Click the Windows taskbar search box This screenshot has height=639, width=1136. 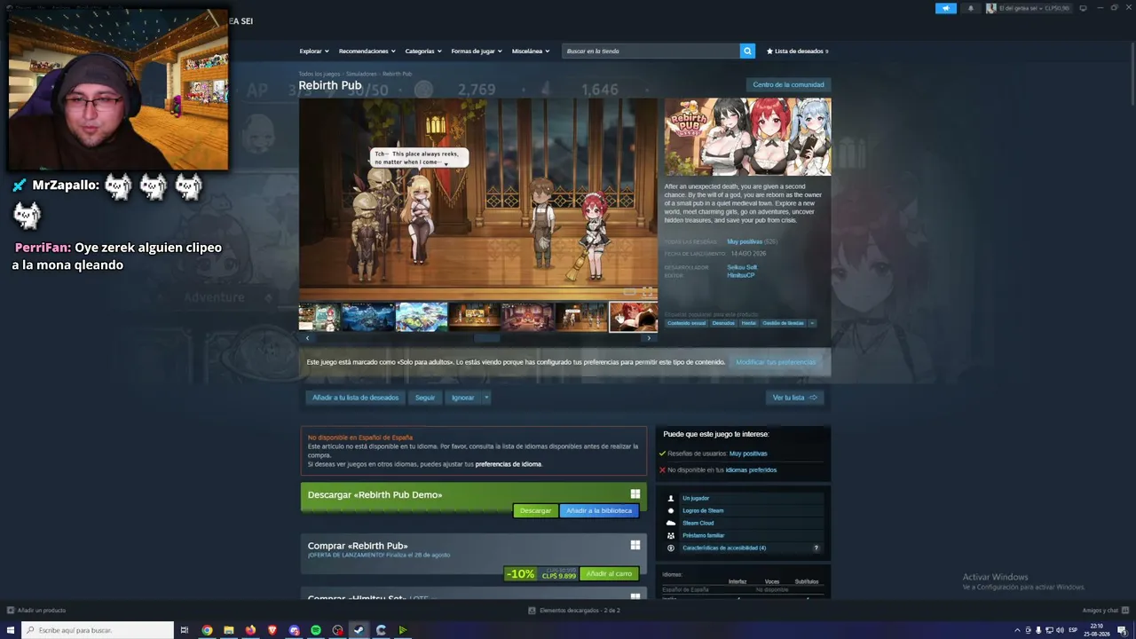(x=97, y=630)
